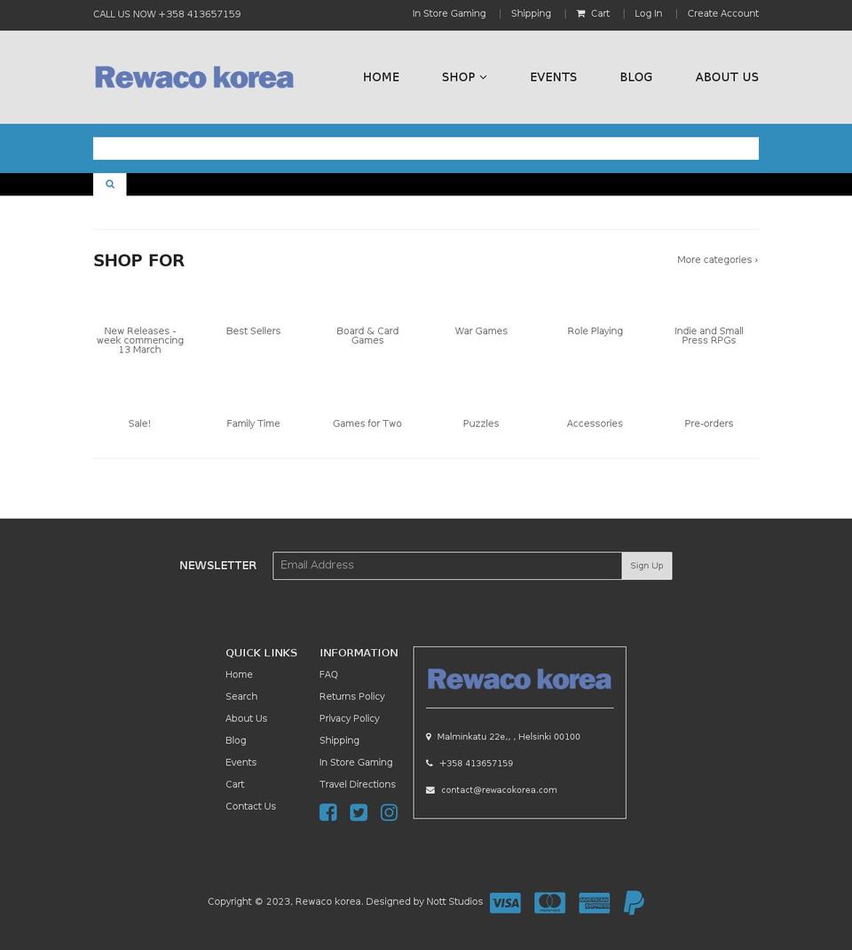The height and width of the screenshot is (950, 852).
Task: Open War Games category
Action: (481, 331)
